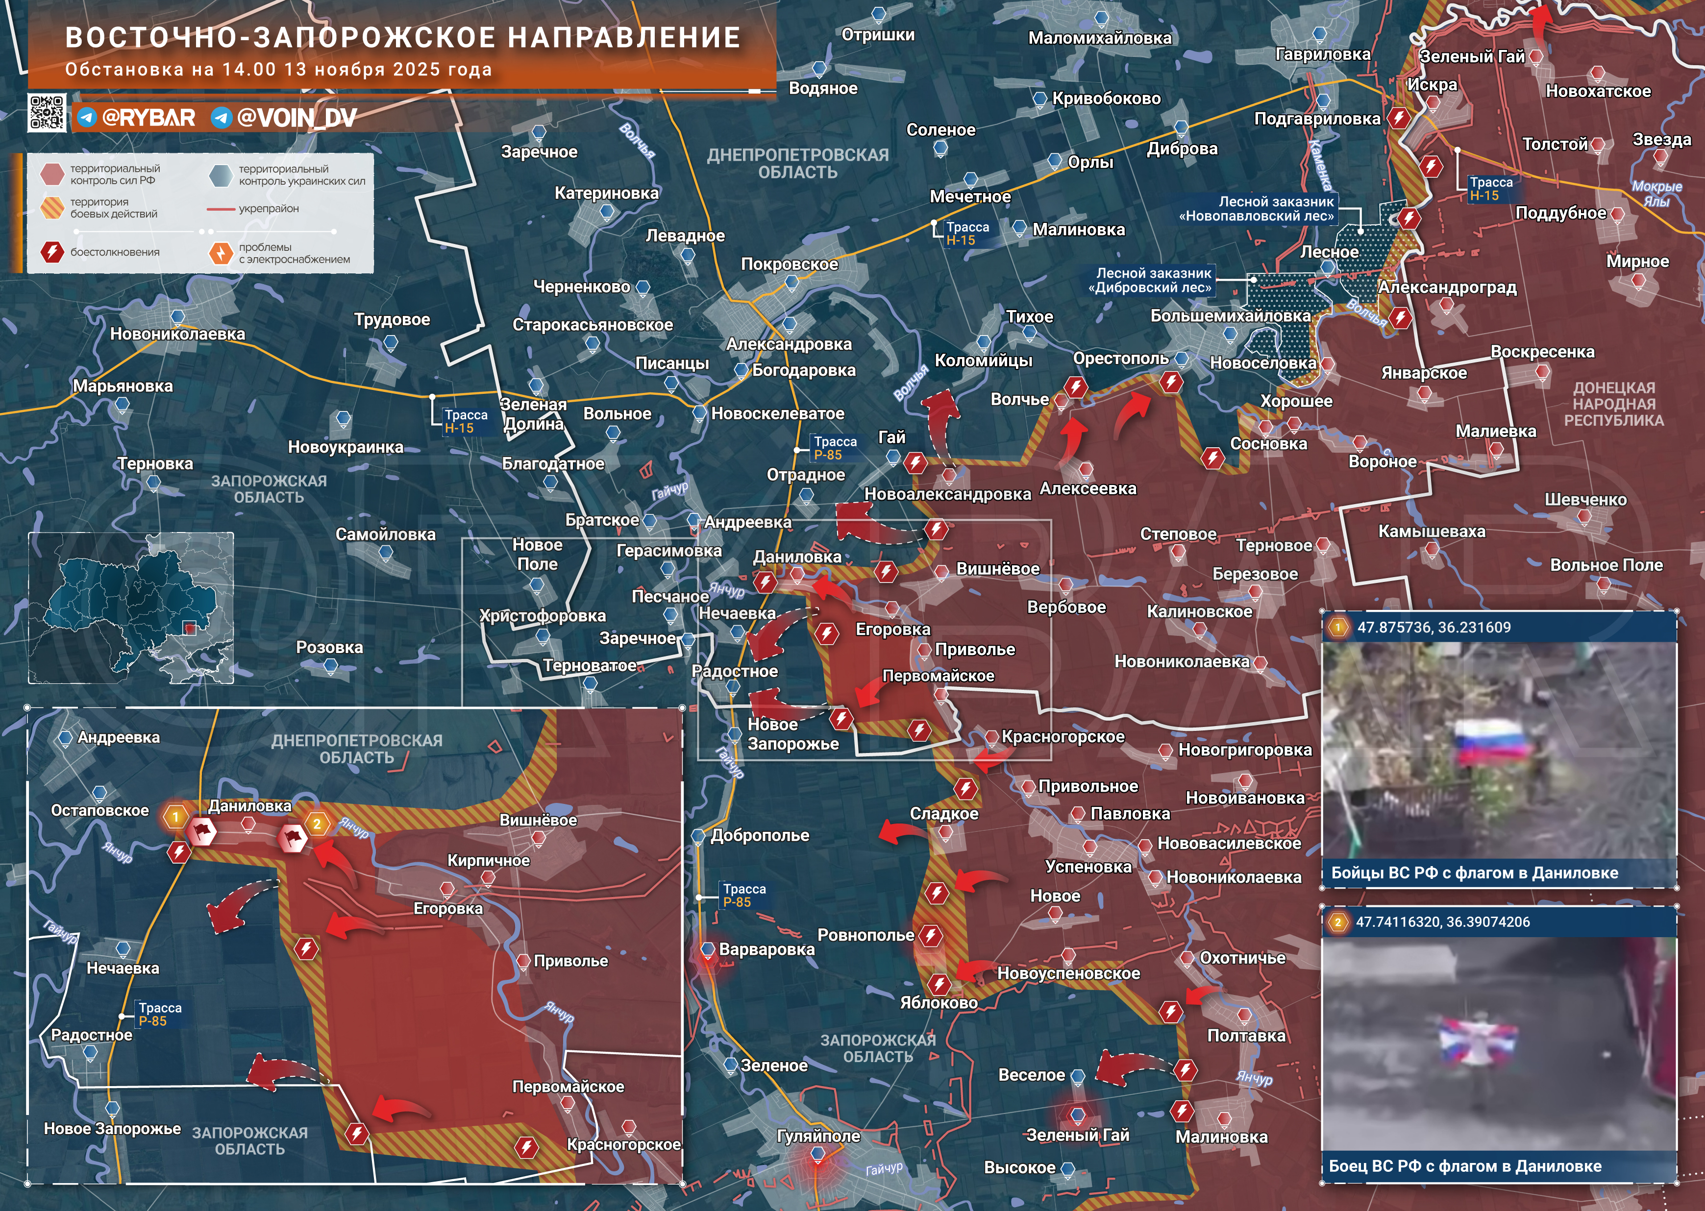Click numbered marker 2 in the inset map
Viewport: 1705px width, 1211px height.
(x=317, y=823)
